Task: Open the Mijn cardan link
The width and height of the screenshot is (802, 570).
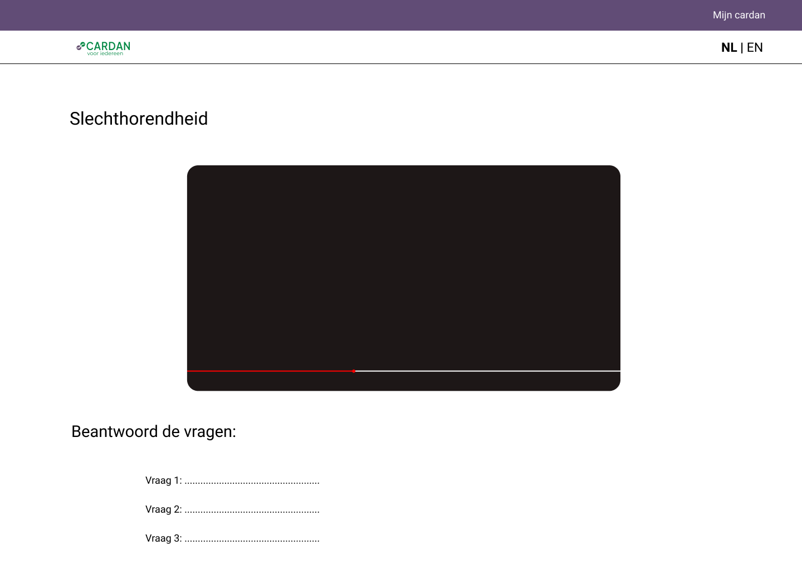Action: click(739, 15)
